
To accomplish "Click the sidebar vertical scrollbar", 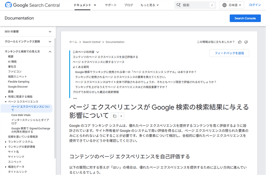I will (55, 99).
